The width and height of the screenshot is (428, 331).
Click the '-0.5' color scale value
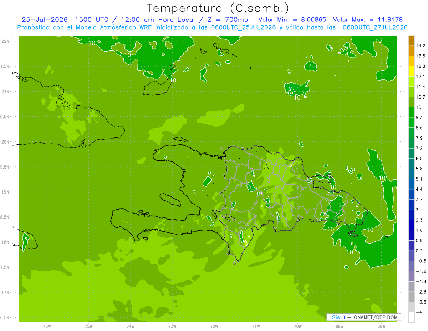(421, 261)
